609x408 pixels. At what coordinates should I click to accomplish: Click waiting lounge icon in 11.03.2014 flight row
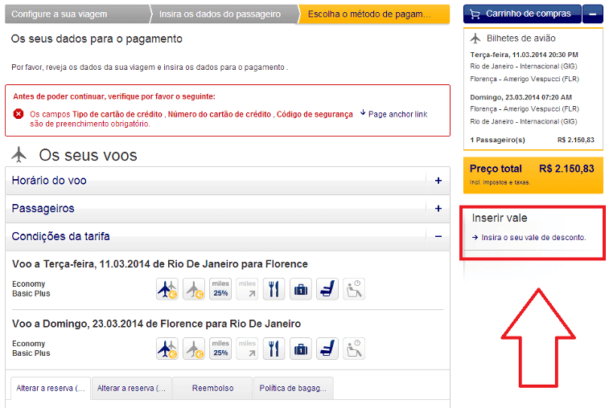354,289
